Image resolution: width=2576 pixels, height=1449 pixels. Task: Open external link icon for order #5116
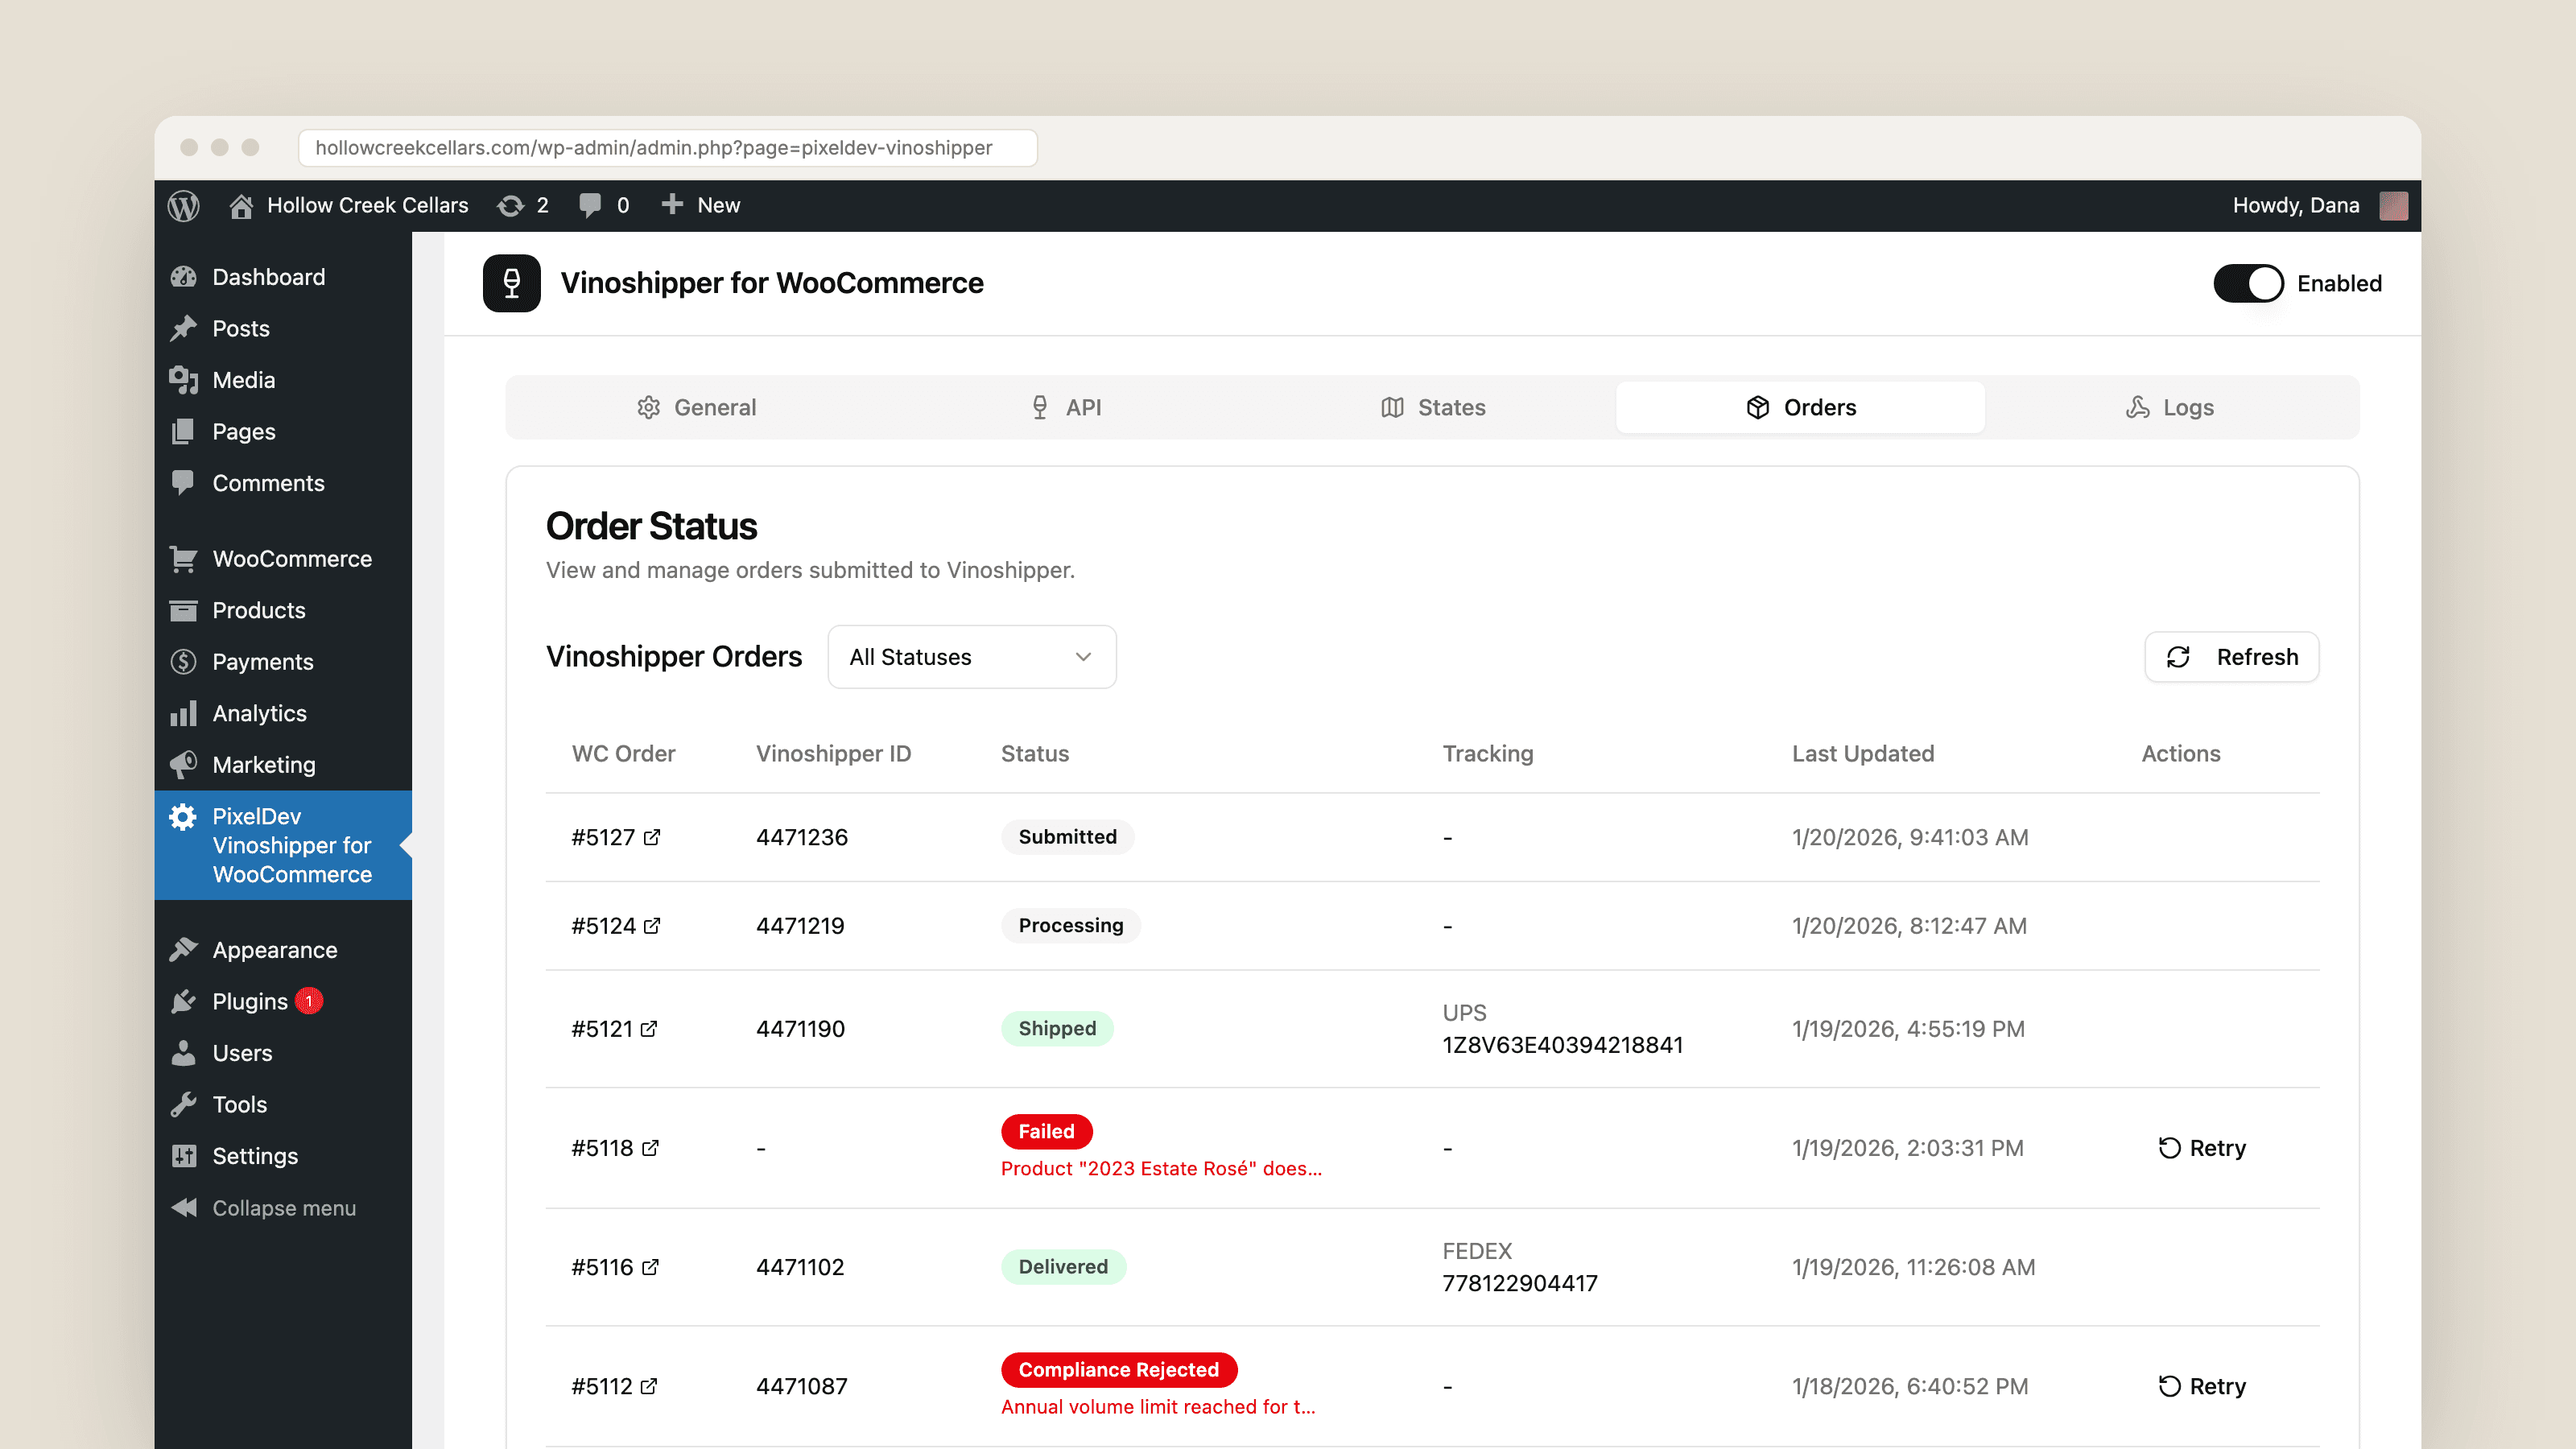(650, 1267)
